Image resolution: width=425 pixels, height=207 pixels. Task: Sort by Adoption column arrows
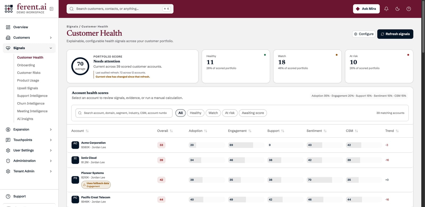(x=206, y=131)
